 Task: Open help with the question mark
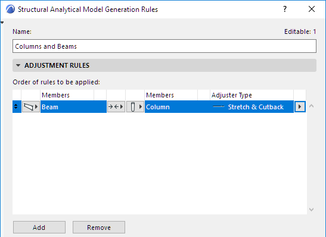coord(285,9)
